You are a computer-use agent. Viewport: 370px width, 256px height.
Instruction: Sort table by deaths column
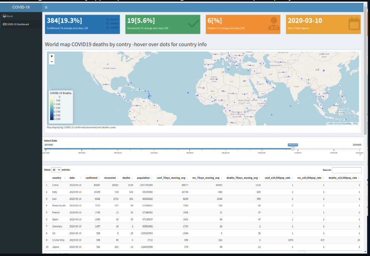coord(127,178)
